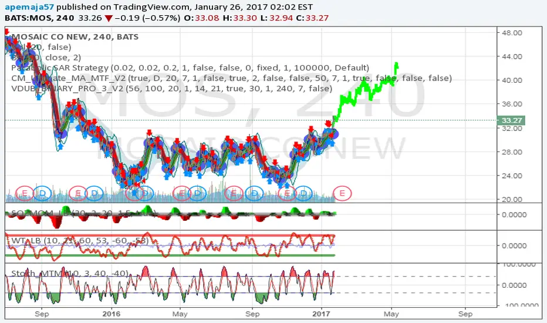Click the −0.19 (−0.57%) change value
547x323 pixels.
point(147,18)
